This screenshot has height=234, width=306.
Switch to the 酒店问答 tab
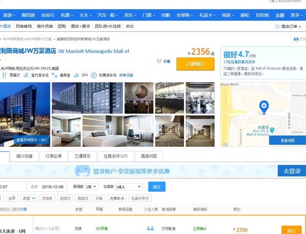tap(149, 156)
